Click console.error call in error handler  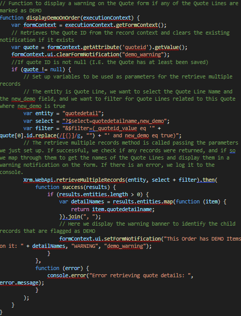click(67, 276)
